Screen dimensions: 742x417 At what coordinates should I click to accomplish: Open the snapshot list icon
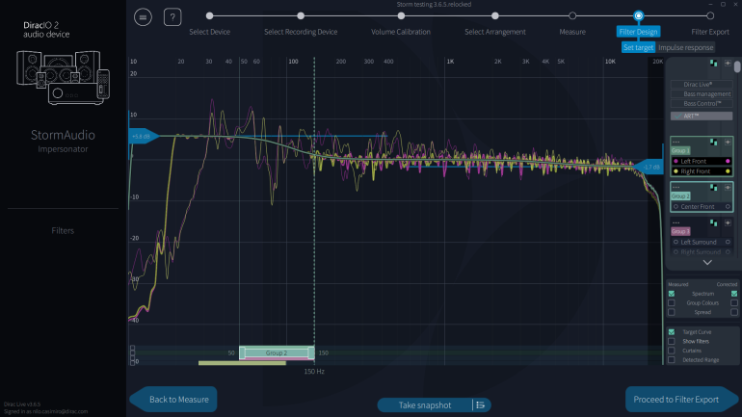pos(479,404)
